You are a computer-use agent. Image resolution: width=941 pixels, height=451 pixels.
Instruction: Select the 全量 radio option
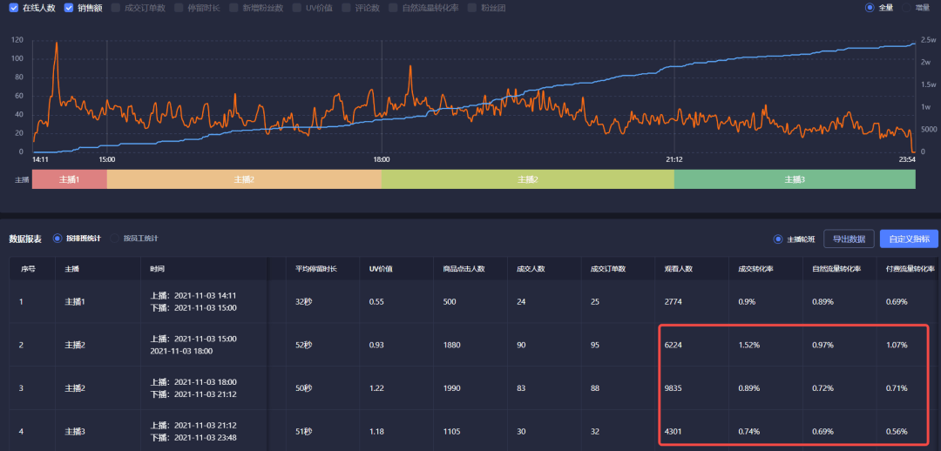click(870, 8)
